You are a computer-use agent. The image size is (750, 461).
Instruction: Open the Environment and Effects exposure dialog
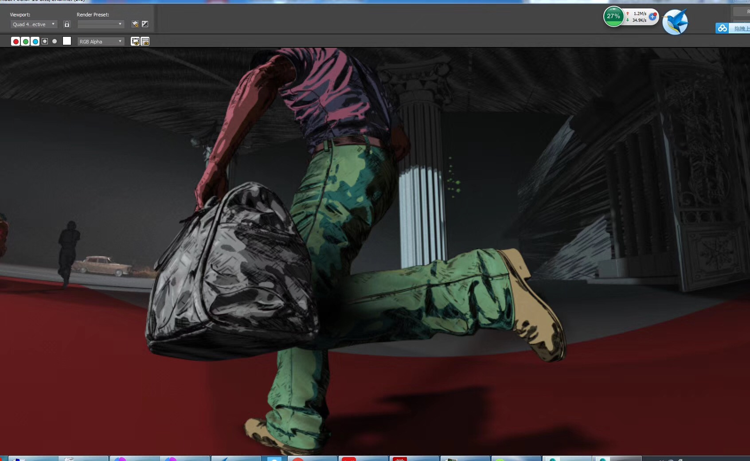[x=145, y=24]
